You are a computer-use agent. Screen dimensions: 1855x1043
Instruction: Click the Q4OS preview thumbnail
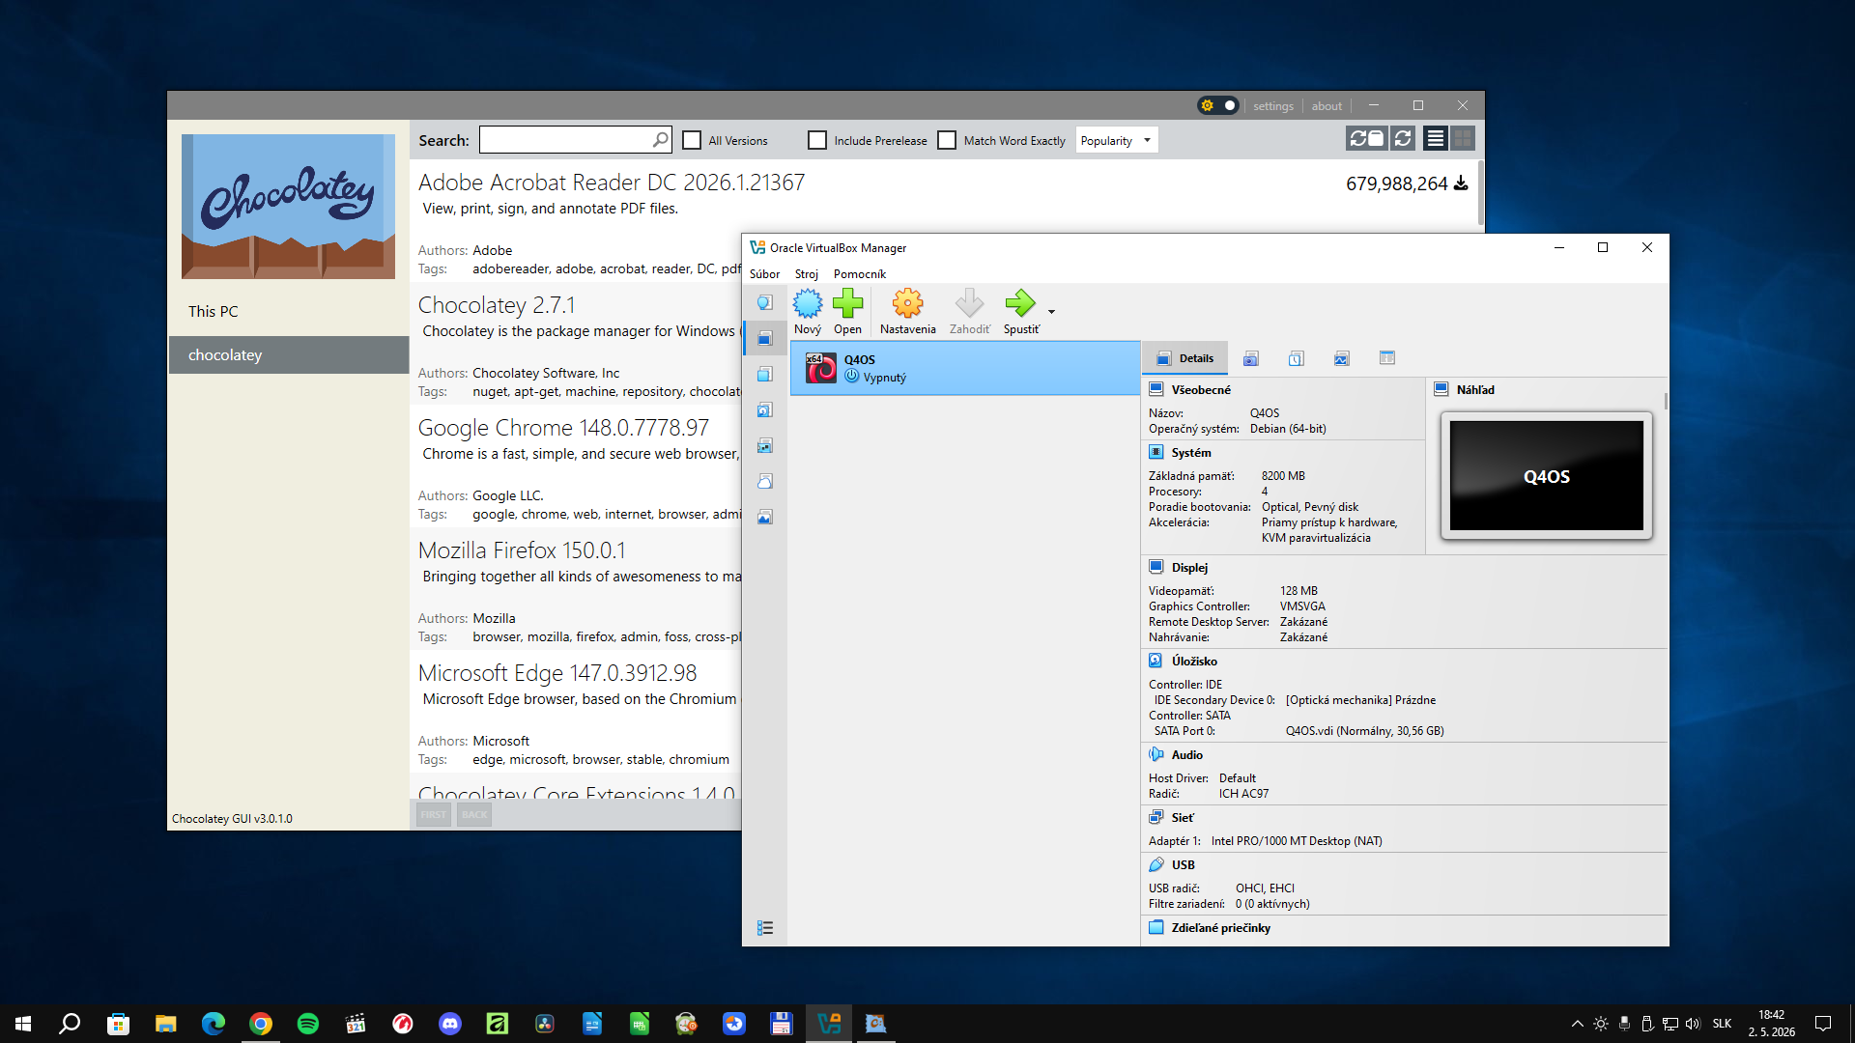pos(1546,475)
